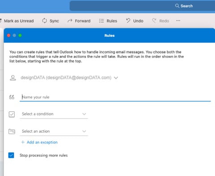This screenshot has width=215, height=176.
Task: Click the Sync circular arrows icon
Action: click(x=44, y=21)
